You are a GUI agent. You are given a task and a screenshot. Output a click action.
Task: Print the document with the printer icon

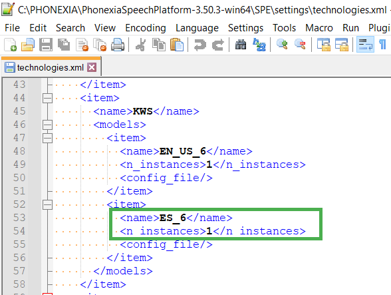click(118, 45)
